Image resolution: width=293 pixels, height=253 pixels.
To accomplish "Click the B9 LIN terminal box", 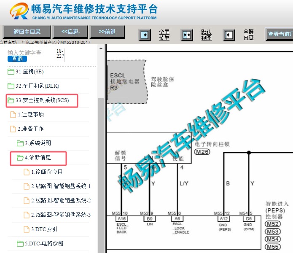I will coord(150,218).
